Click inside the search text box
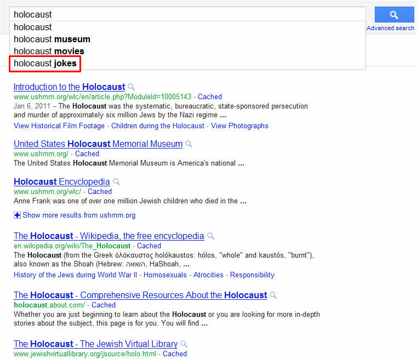 click(x=186, y=14)
